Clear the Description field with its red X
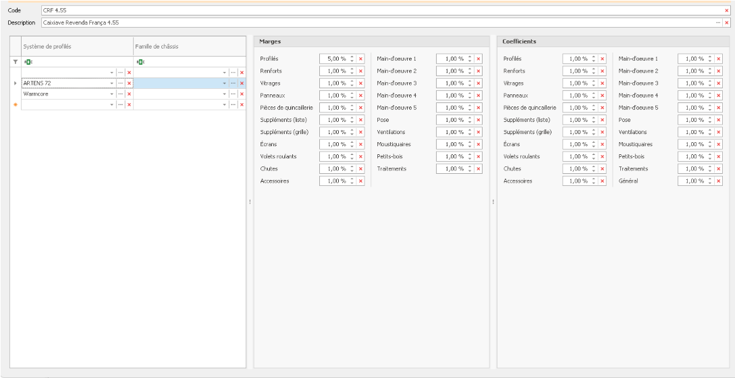 tap(726, 22)
